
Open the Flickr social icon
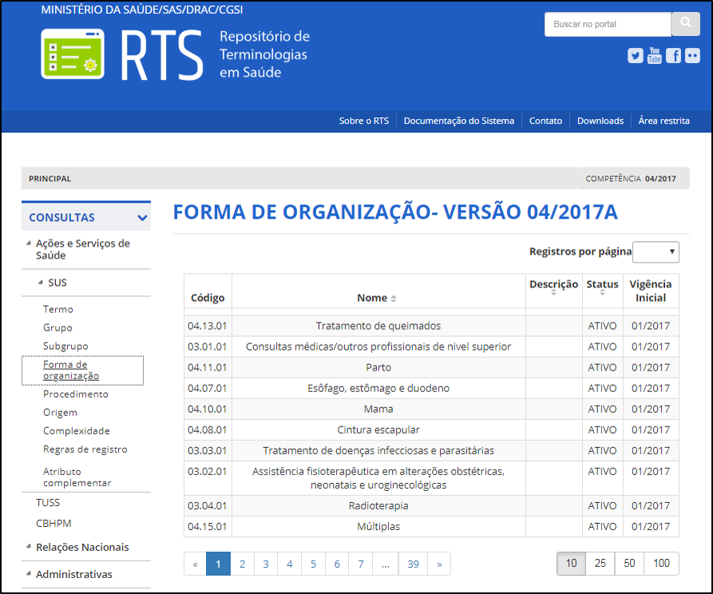click(692, 56)
